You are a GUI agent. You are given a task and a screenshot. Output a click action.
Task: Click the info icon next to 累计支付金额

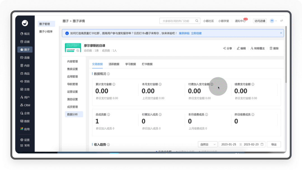coord(114,84)
